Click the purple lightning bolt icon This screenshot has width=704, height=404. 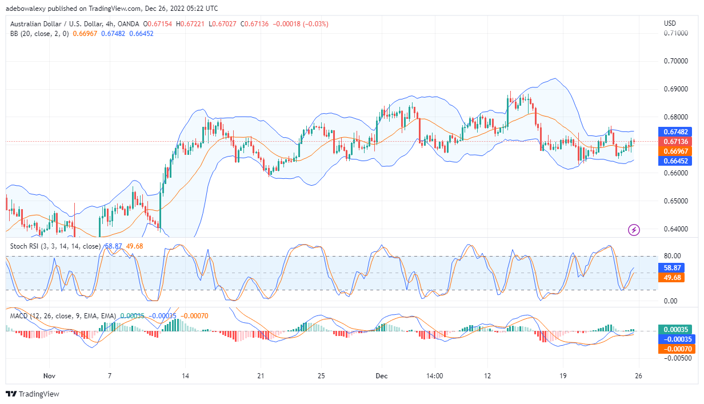[x=634, y=230]
